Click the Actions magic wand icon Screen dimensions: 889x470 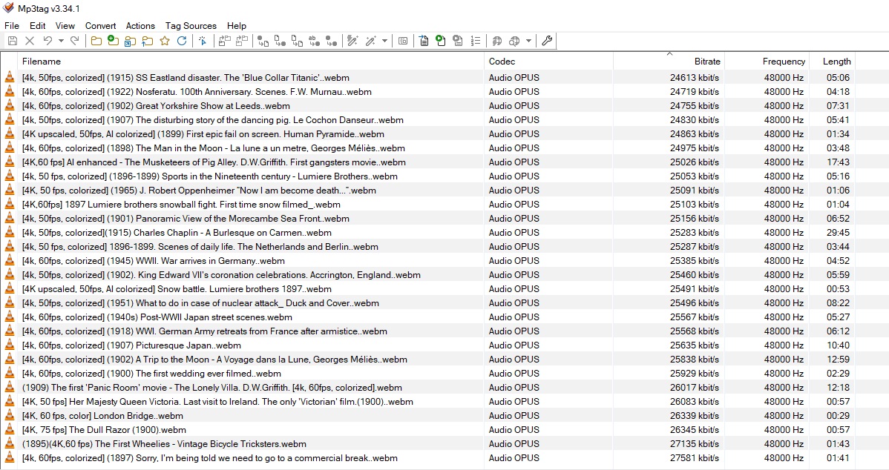[352, 41]
